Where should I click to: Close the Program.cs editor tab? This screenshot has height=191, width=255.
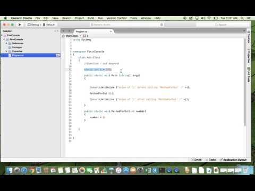(x=111, y=31)
